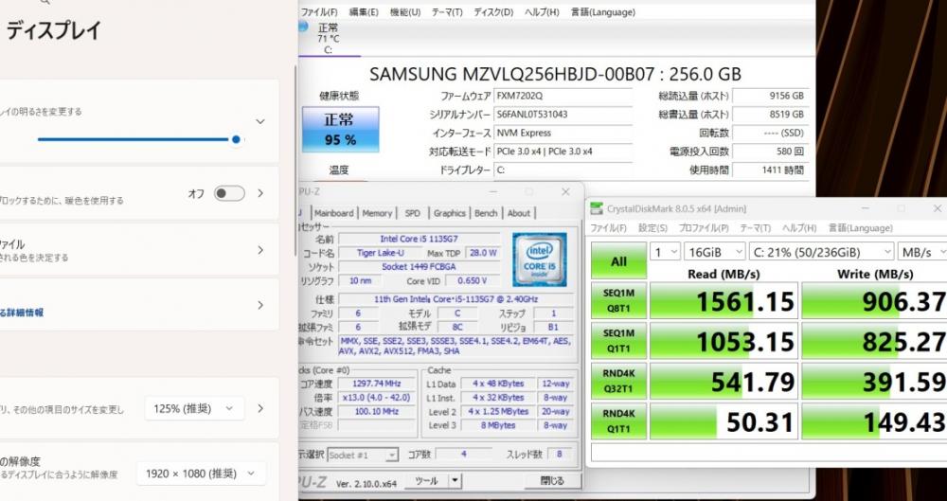Viewport: 947px width, 501px height.
Task: Open the 16GiB test size dropdown
Action: click(x=714, y=252)
